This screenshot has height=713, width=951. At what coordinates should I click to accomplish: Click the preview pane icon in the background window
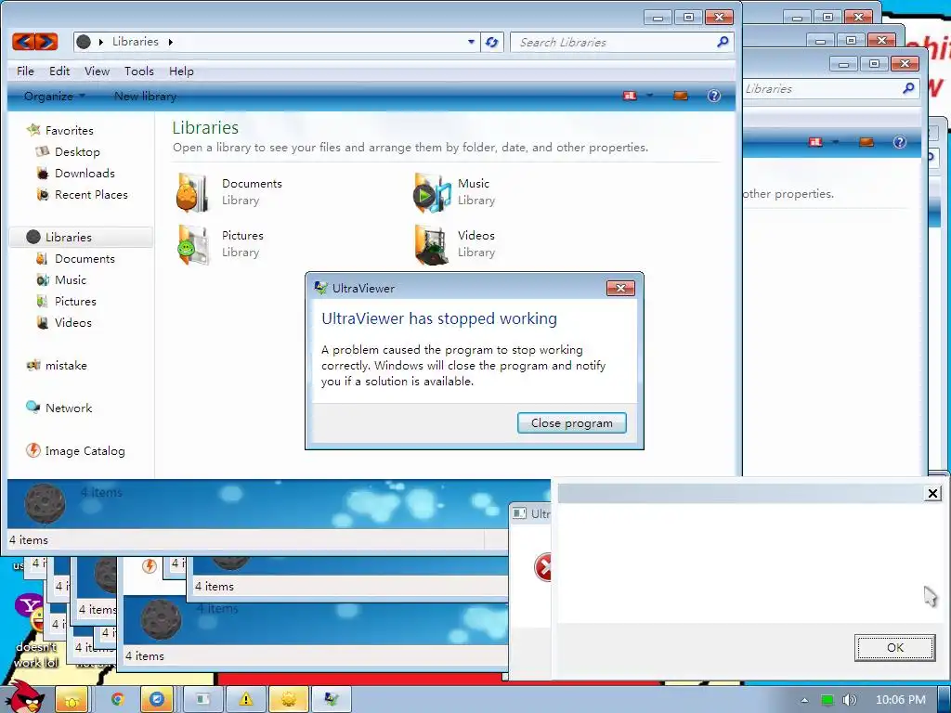(x=866, y=142)
